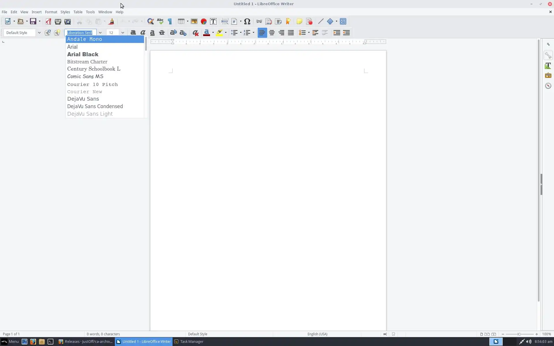The height and width of the screenshot is (346, 554).
Task: Click the Insert Image icon
Action: (194, 21)
